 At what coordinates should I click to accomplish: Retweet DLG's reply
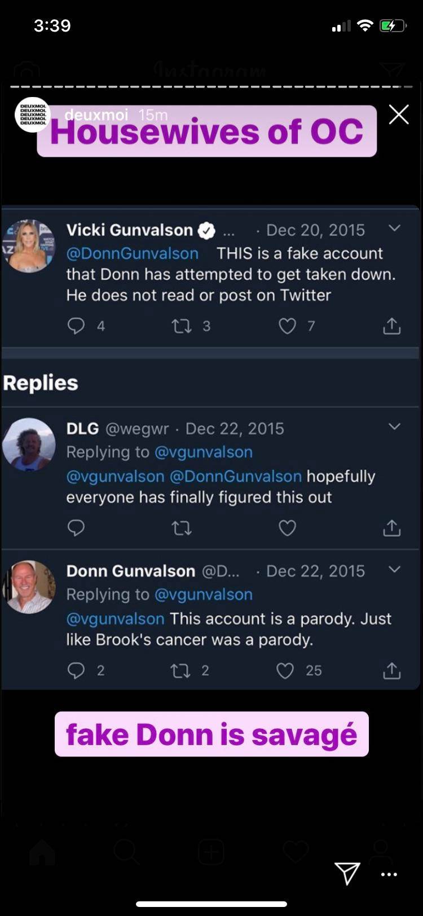182,527
